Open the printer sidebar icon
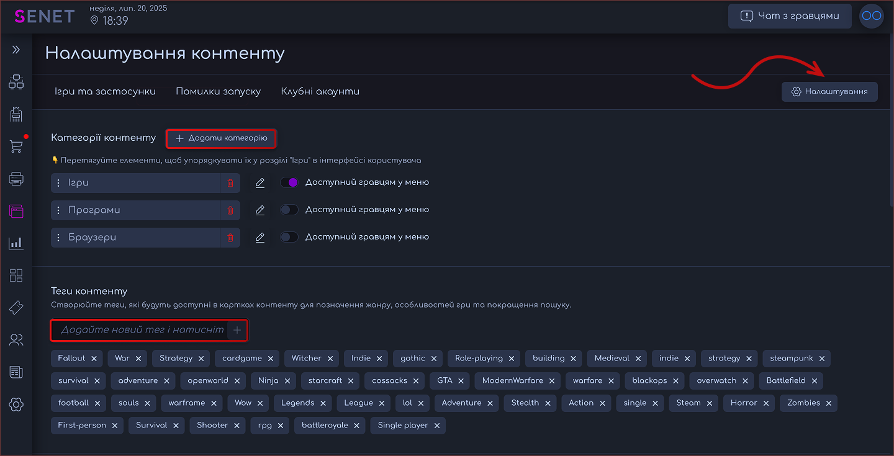 click(16, 179)
